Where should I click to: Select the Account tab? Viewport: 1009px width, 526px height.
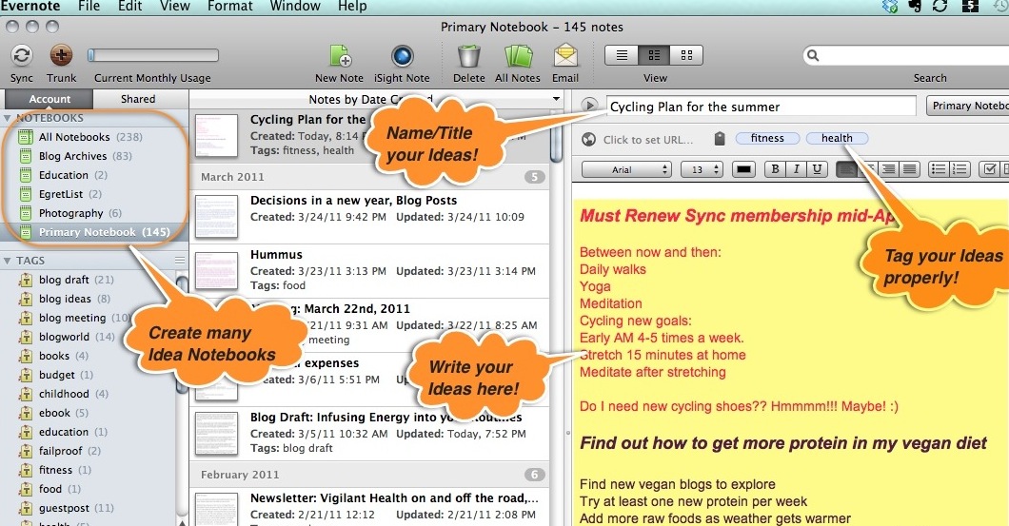(49, 99)
